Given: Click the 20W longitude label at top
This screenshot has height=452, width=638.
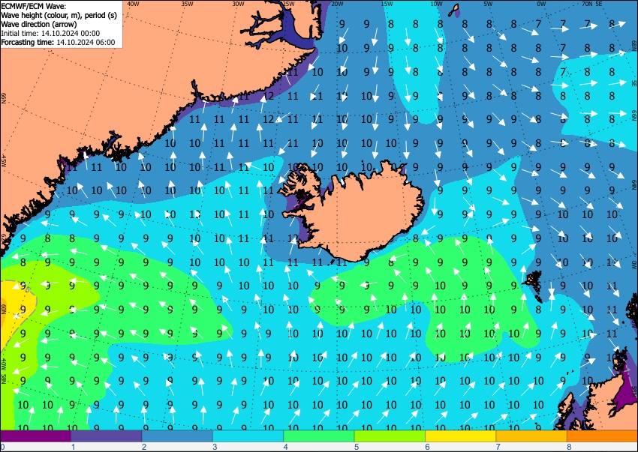Looking at the screenshot, I should pyautogui.click(x=337, y=4).
